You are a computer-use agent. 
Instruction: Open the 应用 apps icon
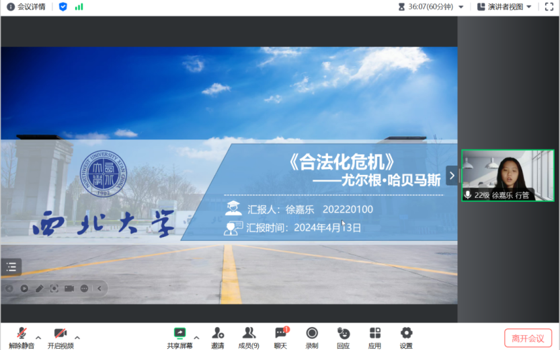coord(374,333)
